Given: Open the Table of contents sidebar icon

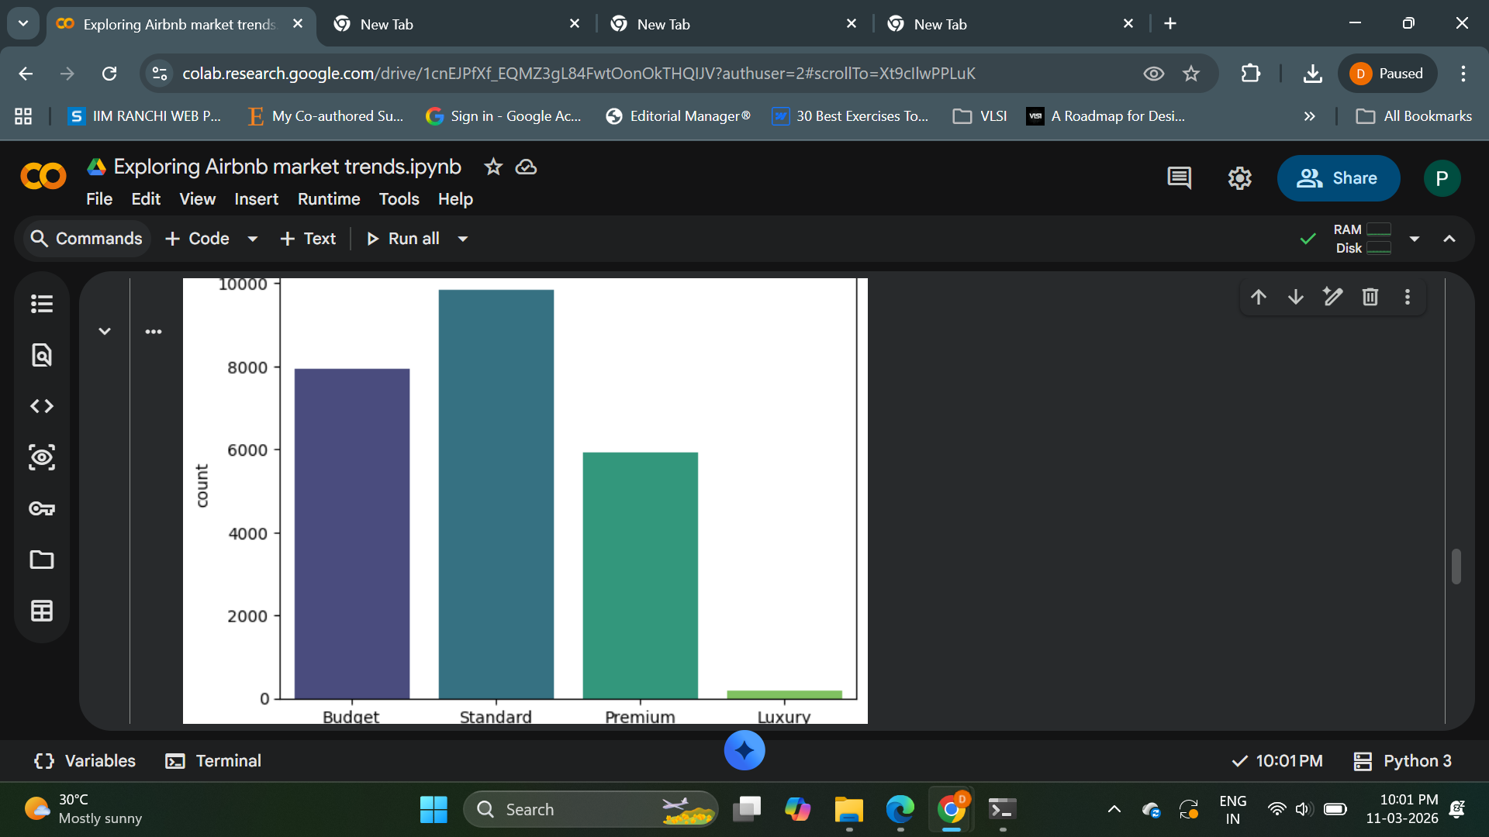Looking at the screenshot, I should pos(42,304).
